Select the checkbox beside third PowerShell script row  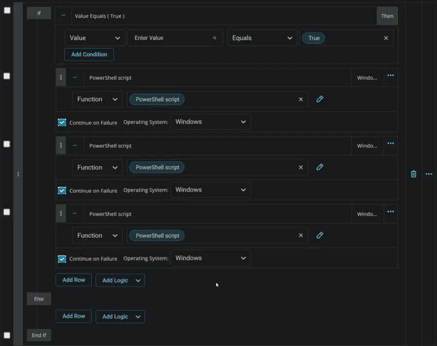[x=7, y=212]
